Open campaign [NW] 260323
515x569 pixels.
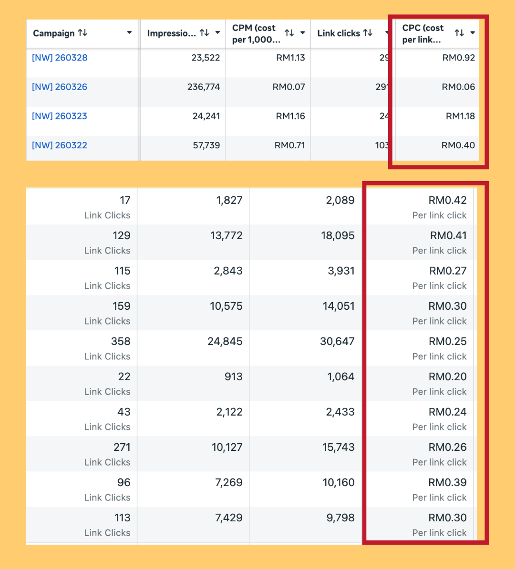click(60, 116)
